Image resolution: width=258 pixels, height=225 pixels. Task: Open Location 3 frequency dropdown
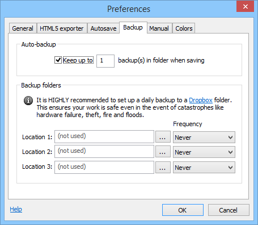tap(204, 168)
